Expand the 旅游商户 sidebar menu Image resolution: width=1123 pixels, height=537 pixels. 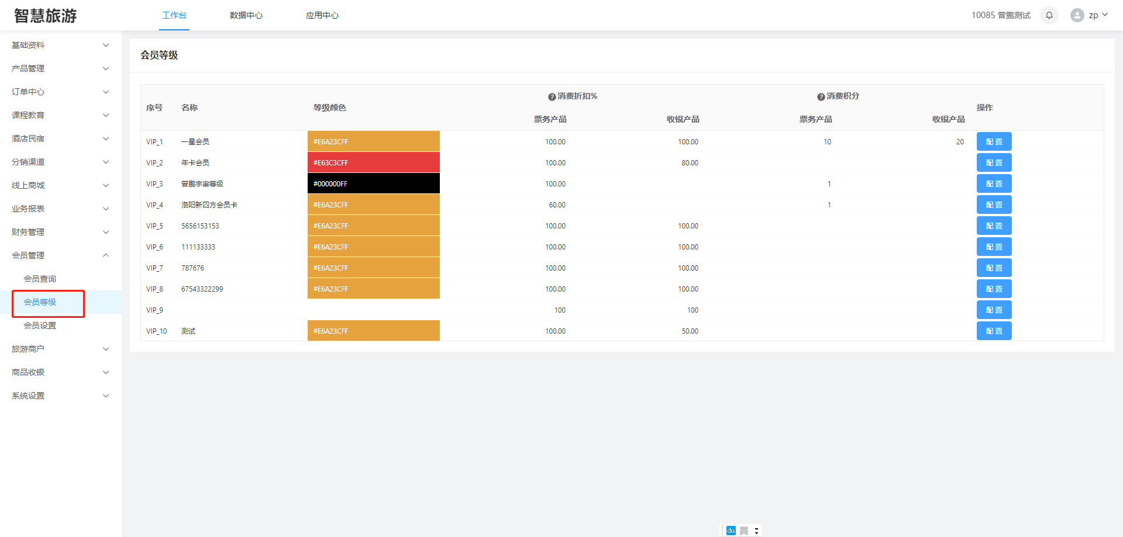pyautogui.click(x=61, y=349)
